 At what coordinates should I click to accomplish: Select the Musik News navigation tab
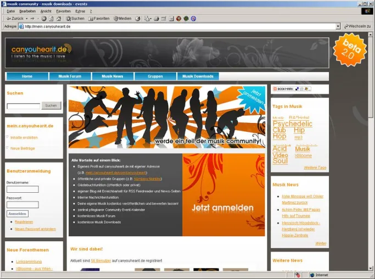113,76
